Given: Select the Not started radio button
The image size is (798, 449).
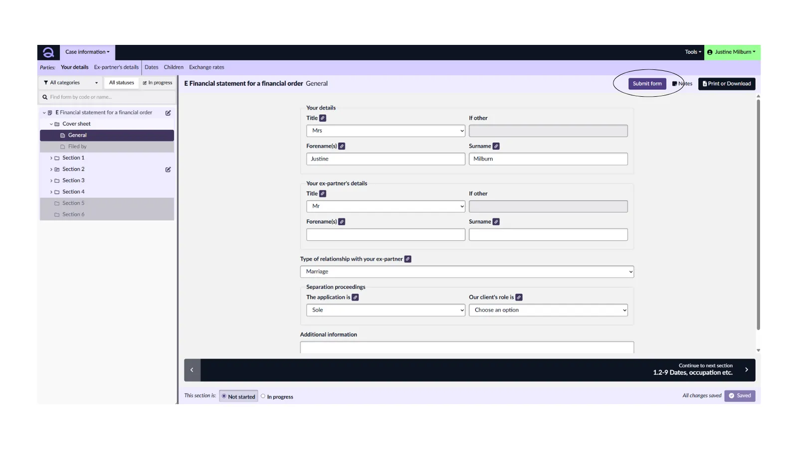Looking at the screenshot, I should point(224,396).
